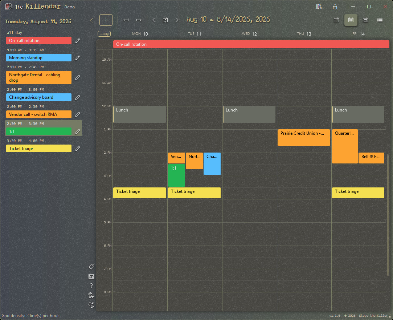
Task: Open the card layout icon in the side strip
Action: tap(91, 276)
